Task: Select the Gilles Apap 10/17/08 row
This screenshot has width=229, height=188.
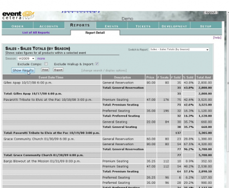Action: (x=108, y=83)
